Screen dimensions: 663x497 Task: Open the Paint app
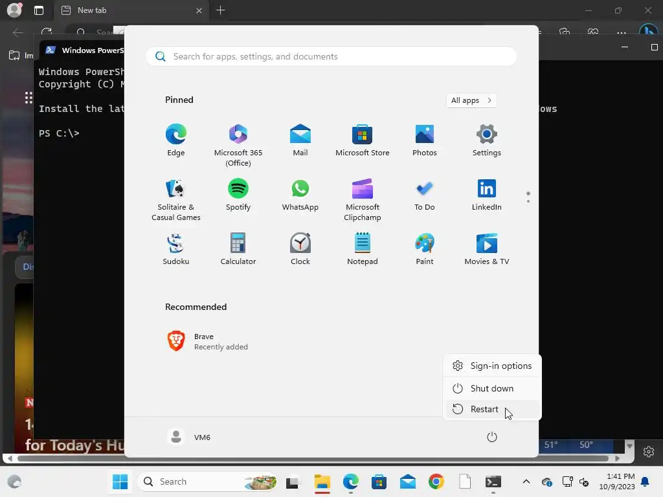click(425, 249)
